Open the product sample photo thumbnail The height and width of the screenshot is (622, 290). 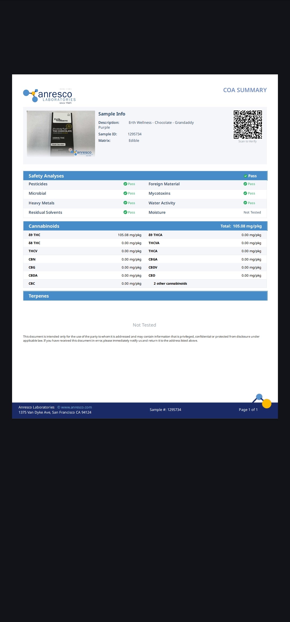pos(61,133)
